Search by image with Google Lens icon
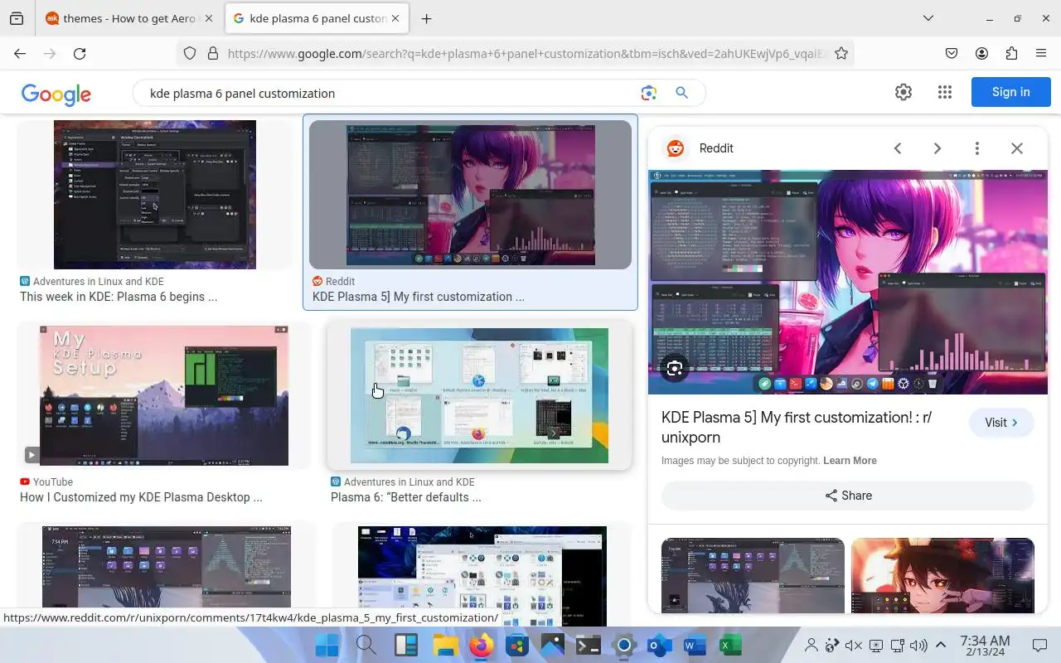This screenshot has width=1061, height=663. click(648, 93)
